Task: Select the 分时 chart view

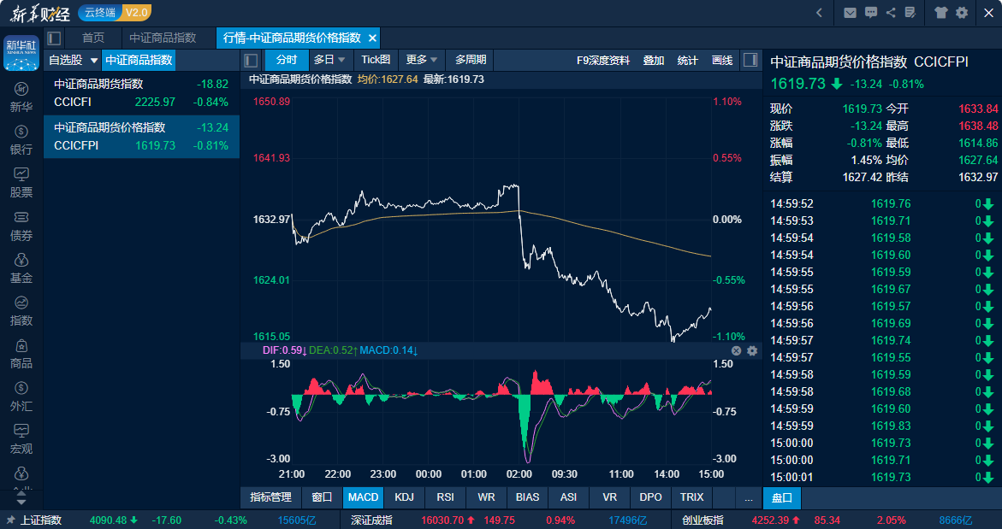Action: pos(287,60)
